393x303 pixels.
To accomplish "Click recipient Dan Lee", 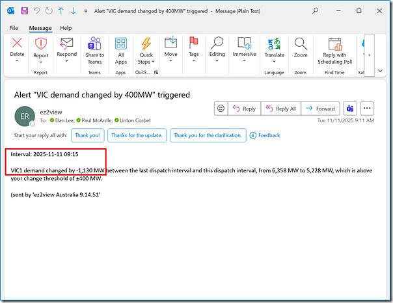I will point(62,120).
